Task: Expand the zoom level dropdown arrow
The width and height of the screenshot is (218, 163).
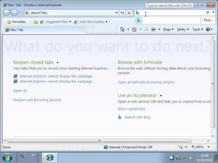Action: pos(208,147)
